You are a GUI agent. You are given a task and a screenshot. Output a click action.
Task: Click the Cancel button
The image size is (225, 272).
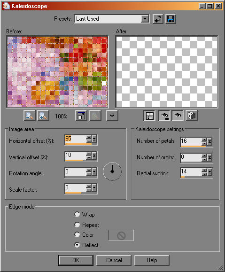click(x=114, y=260)
